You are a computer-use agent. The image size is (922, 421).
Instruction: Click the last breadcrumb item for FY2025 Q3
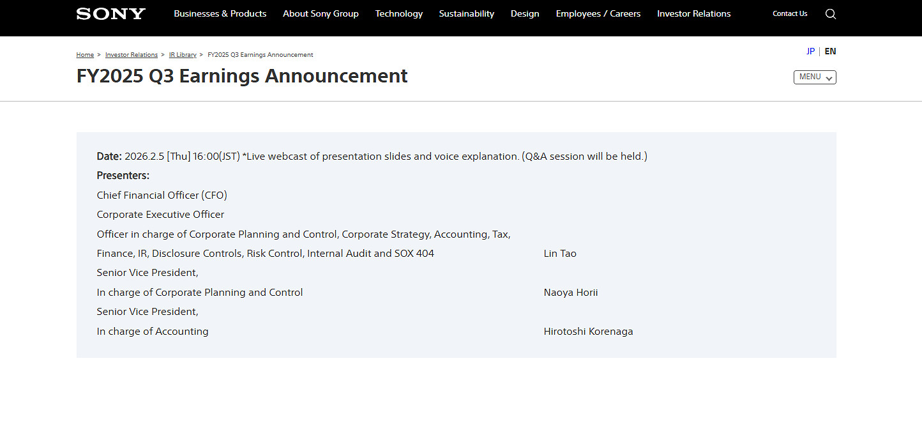[260, 55]
